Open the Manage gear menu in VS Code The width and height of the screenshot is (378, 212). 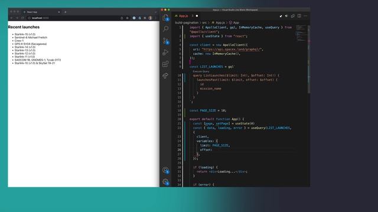[165, 182]
